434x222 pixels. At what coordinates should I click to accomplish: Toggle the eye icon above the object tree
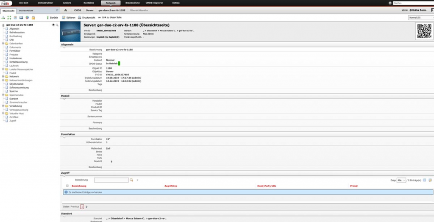coord(53,25)
